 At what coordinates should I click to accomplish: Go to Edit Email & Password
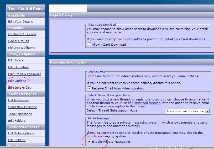tap(24, 74)
